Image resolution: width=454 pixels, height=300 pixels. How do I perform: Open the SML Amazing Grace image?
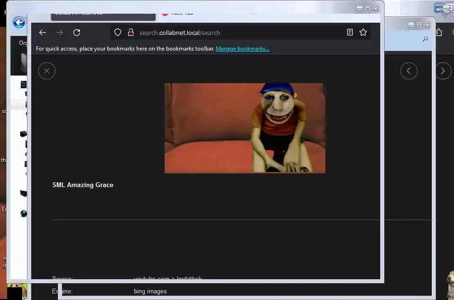click(245, 128)
